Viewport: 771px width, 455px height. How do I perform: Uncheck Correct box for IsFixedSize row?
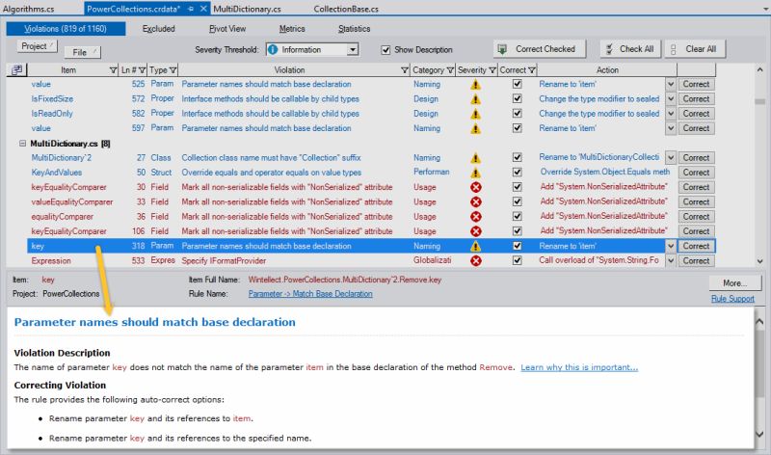[518, 98]
